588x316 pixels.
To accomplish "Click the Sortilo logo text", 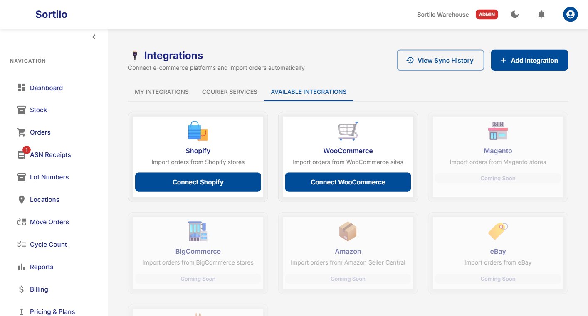I will pos(51,15).
